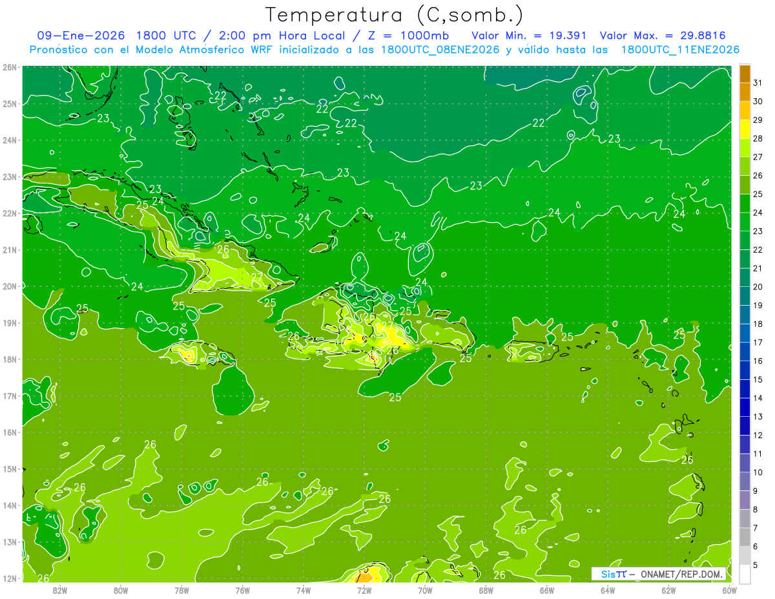Click the color scale label "13"

pos(758,417)
